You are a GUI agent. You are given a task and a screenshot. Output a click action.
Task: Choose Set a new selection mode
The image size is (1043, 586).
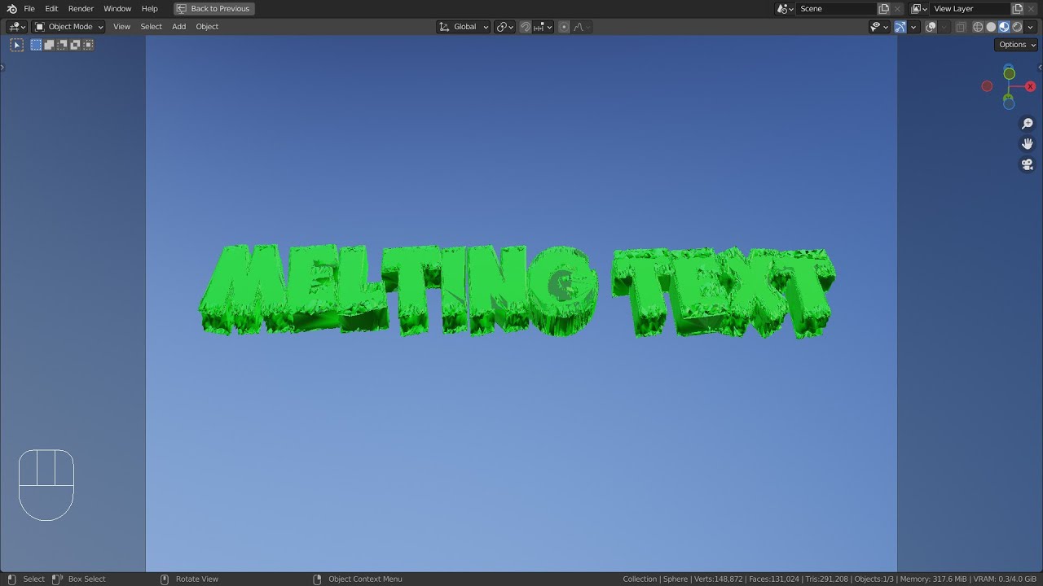(x=37, y=45)
